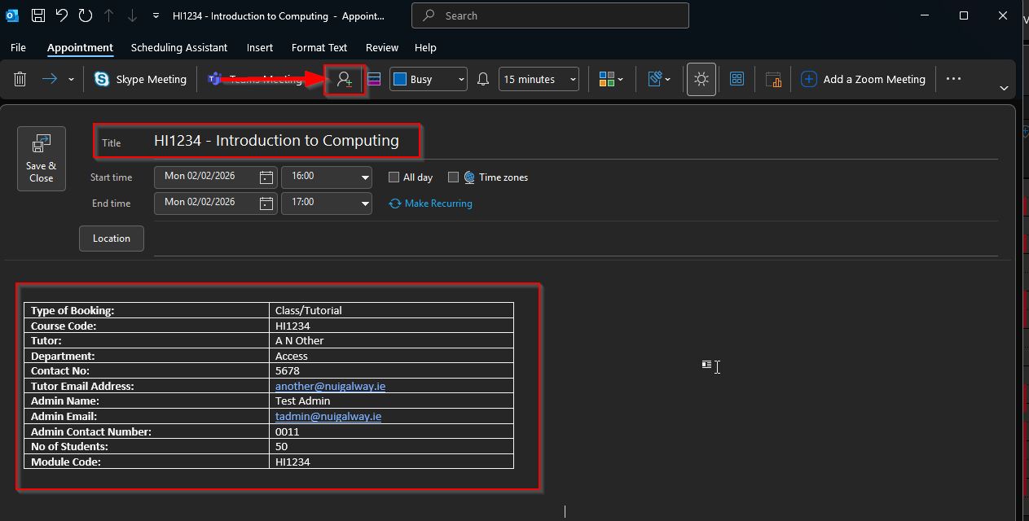Delete the appointment with the trash icon
1029x521 pixels.
pos(20,79)
